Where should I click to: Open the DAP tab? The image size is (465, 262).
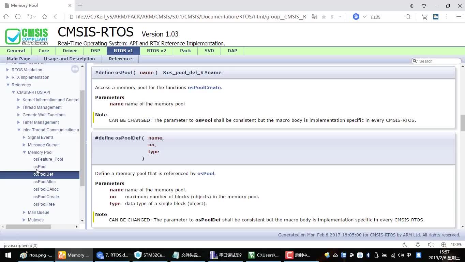tap(232, 50)
